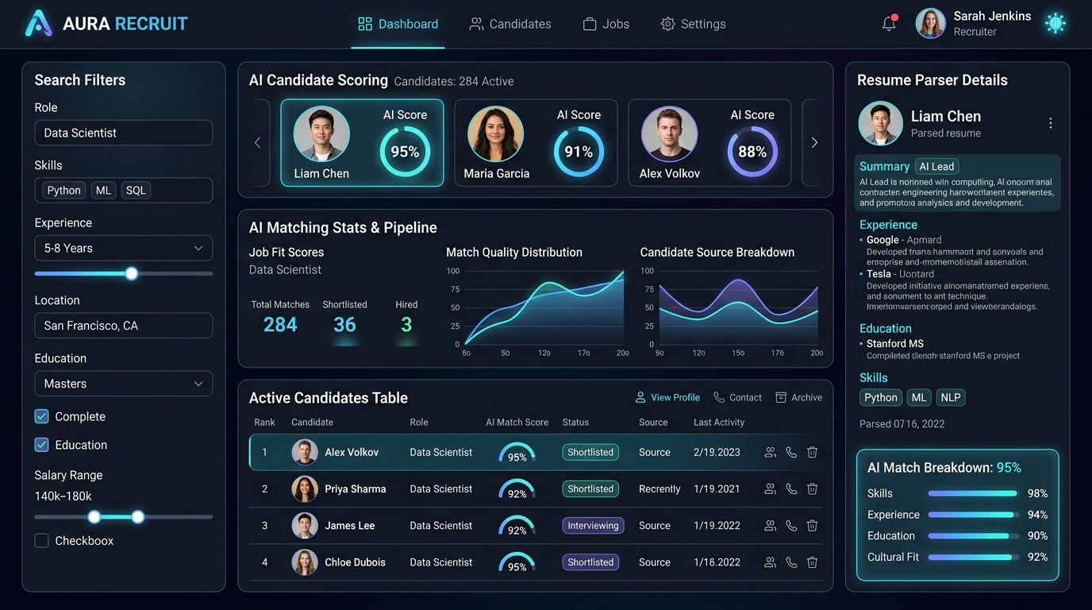The image size is (1092, 610).
Task: Click the upper Salary Range slider handle
Action: pyautogui.click(x=138, y=517)
